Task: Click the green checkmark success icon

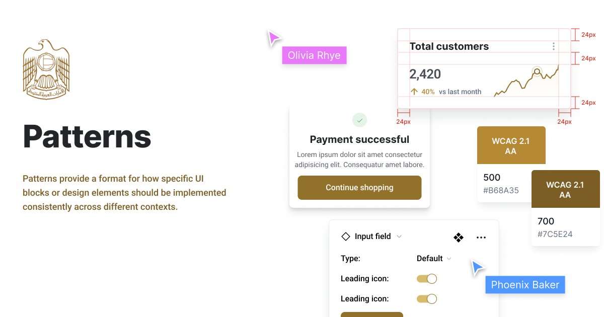Action: [359, 120]
